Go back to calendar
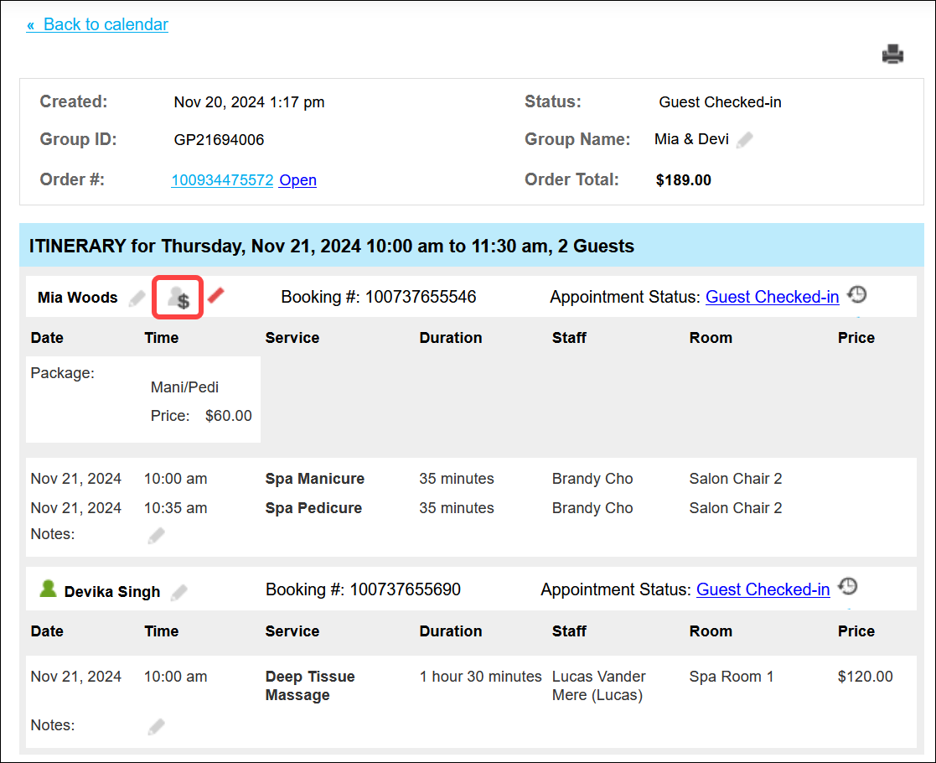Image resolution: width=936 pixels, height=763 pixels. click(97, 24)
